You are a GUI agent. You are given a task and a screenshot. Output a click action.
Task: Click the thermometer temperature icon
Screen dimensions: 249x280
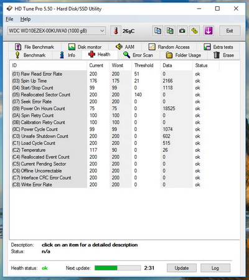click(116, 31)
